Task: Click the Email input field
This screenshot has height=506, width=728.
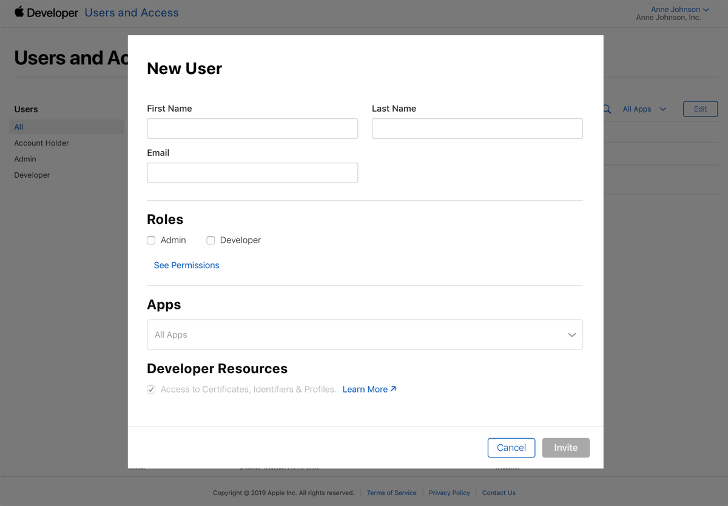Action: click(252, 173)
